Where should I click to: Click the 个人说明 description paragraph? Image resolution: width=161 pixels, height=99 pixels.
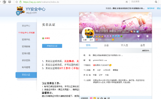(x=119, y=81)
